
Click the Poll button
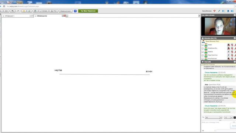[x=53, y=11]
